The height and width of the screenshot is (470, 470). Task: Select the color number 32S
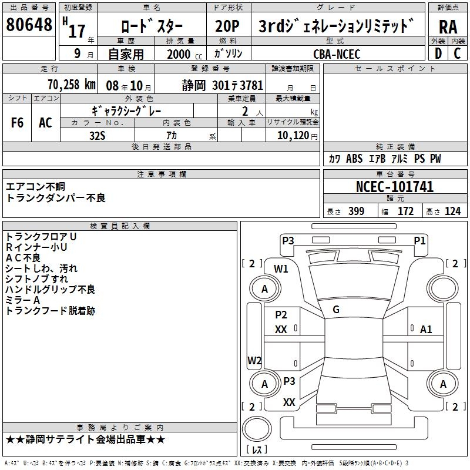click(96, 135)
